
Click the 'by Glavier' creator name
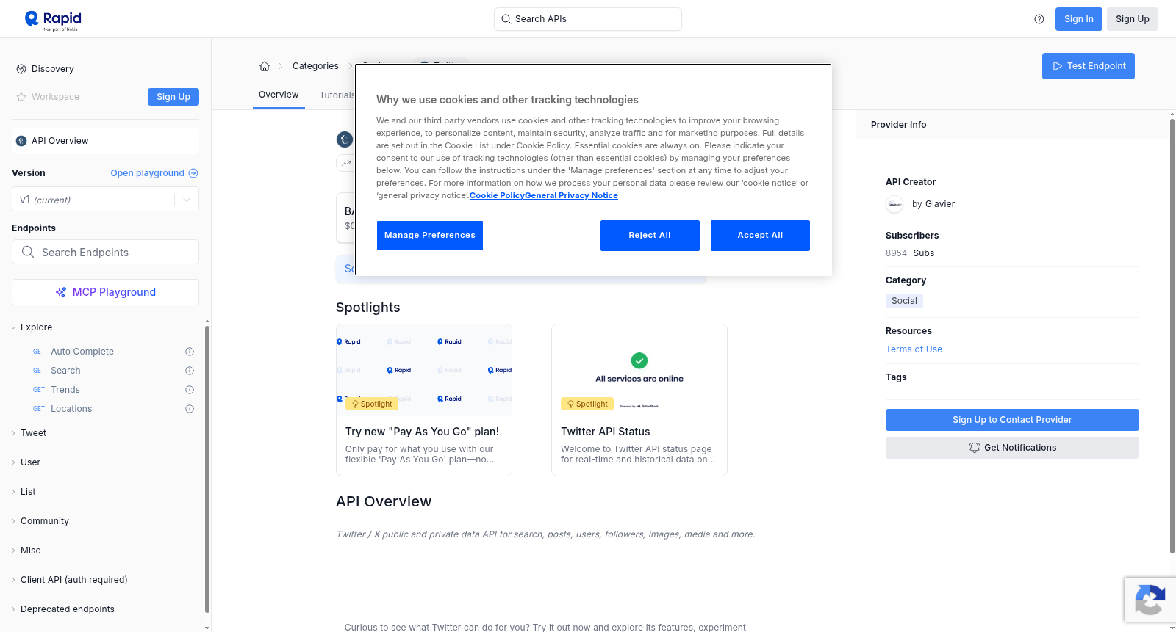(933, 204)
